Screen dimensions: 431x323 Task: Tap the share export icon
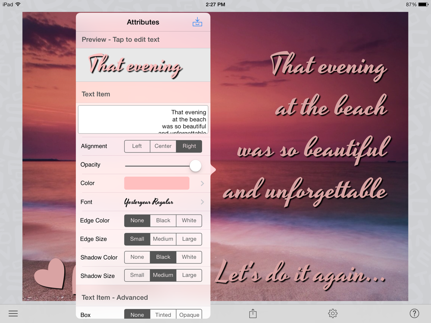[x=253, y=313]
